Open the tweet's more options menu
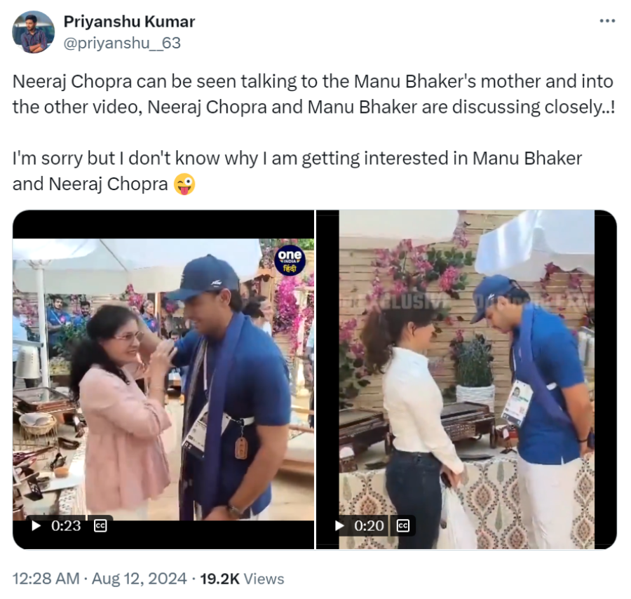The height and width of the screenshot is (599, 631). pyautogui.click(x=607, y=21)
